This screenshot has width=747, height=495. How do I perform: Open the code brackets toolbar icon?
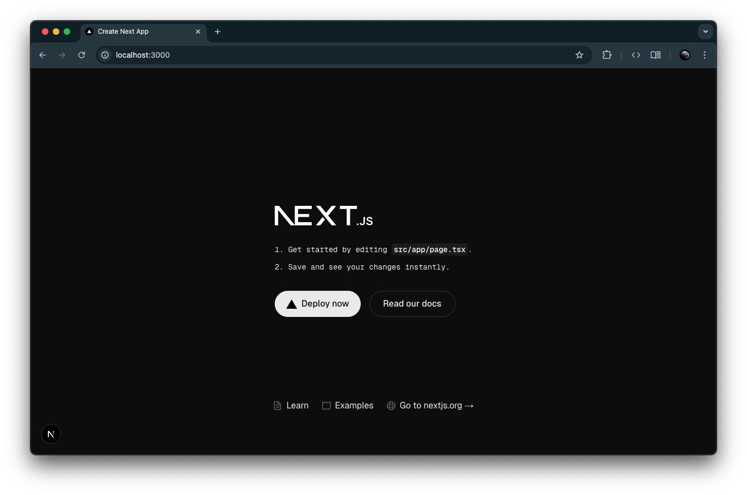(x=636, y=55)
